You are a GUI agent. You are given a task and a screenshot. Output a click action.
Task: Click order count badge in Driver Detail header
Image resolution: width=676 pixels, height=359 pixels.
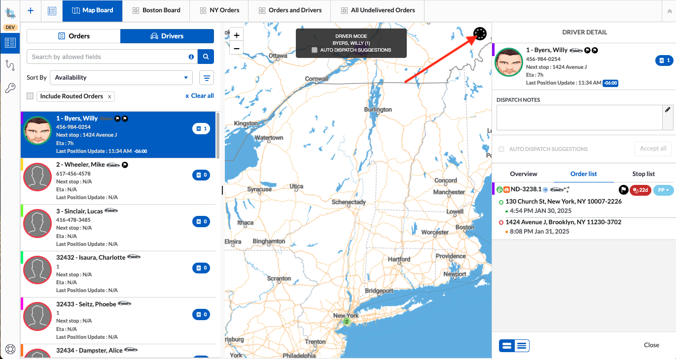click(x=664, y=60)
